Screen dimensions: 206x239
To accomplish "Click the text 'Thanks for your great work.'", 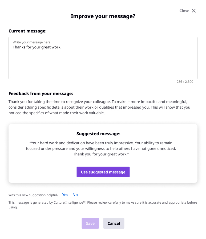I will click(37, 47).
